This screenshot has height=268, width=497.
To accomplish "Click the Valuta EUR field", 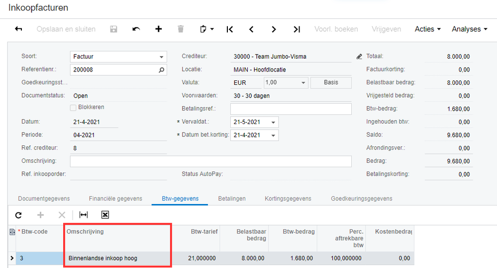I will pos(246,83).
